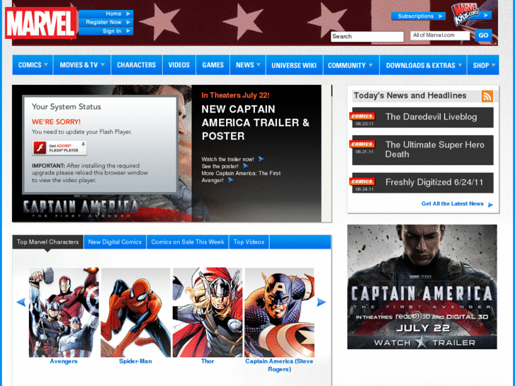Viewport: 515px width, 386px height.
Task: Click the Subscriptions button
Action: pyautogui.click(x=418, y=16)
